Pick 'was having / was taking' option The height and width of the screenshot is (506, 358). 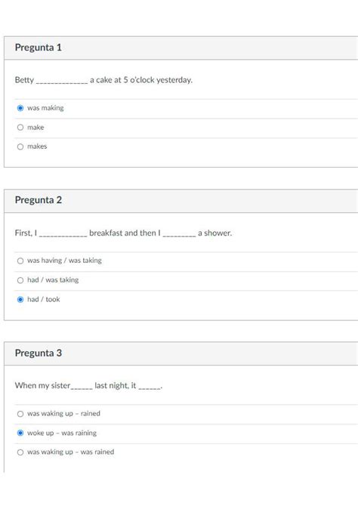tap(20, 261)
